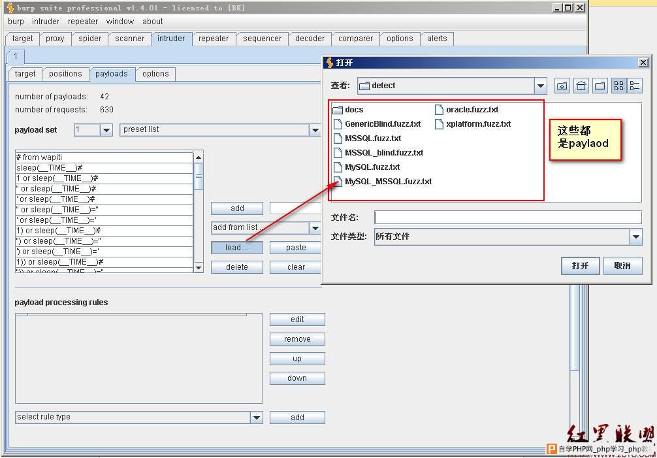This screenshot has height=458, width=657.
Task: Click the paste button
Action: tap(296, 248)
